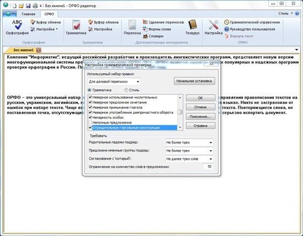Open Родительные падежи подряд dropdown
This screenshot has width=303, height=236.
[x=190, y=142]
